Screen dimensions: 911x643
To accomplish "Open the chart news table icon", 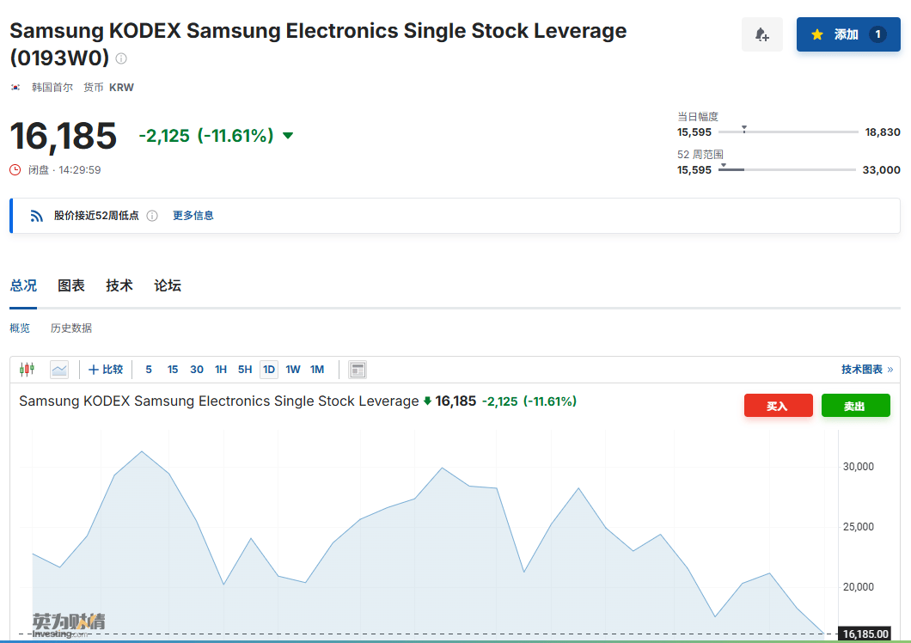I will tap(358, 369).
